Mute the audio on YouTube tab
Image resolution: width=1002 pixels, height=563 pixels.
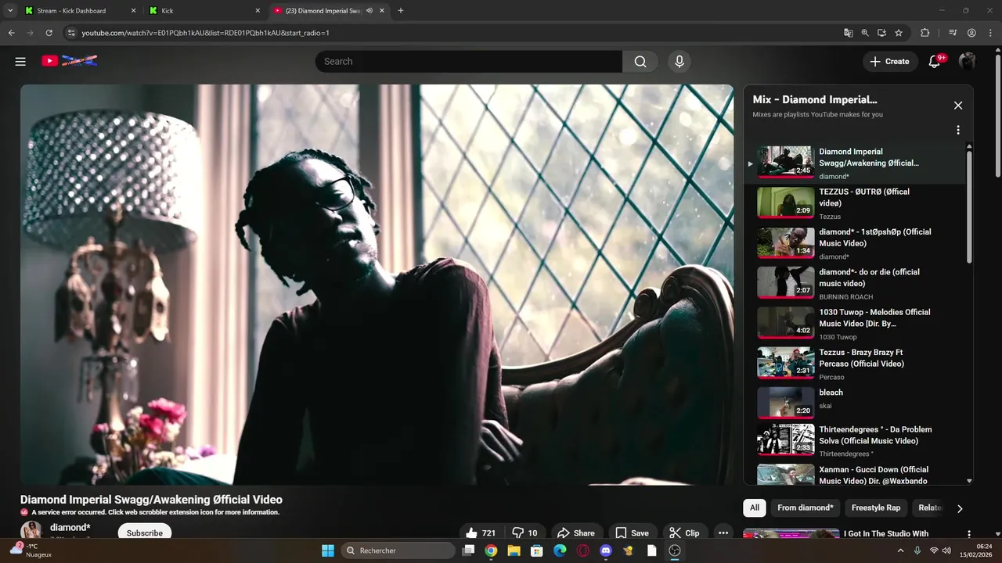coord(369,11)
